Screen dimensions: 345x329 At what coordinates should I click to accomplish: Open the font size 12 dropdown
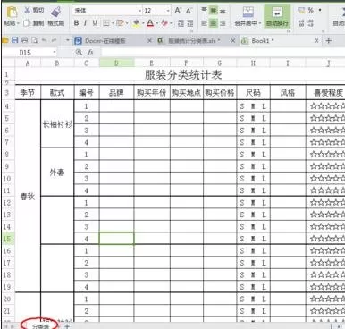pos(168,11)
